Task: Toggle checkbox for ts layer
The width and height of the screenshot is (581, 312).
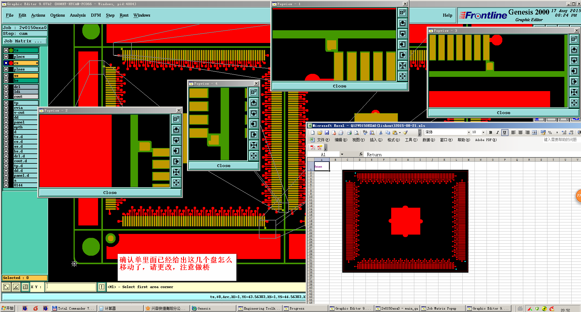Action: point(6,50)
